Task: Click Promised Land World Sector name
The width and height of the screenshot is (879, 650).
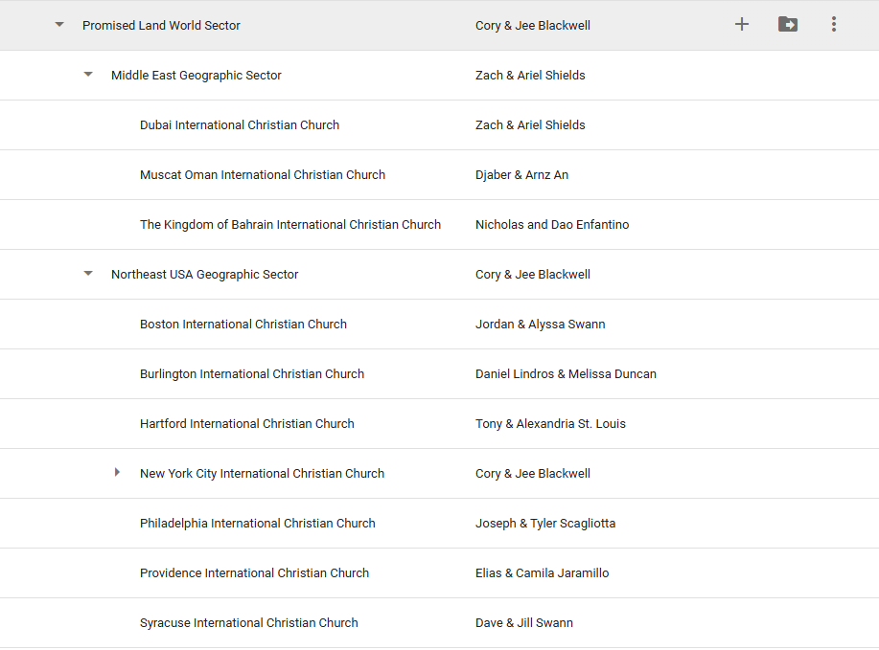Action: [x=161, y=26]
